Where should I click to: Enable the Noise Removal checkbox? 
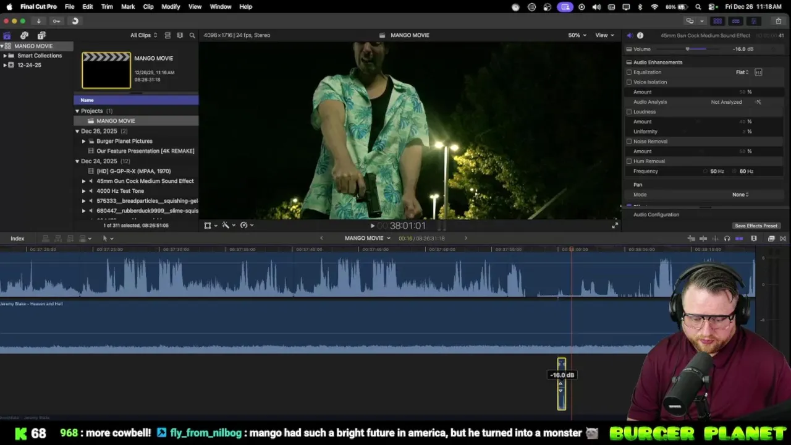(x=629, y=142)
